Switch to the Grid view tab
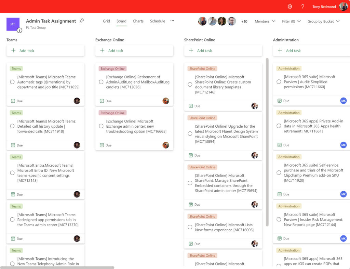The height and width of the screenshot is (269, 350). click(106, 21)
